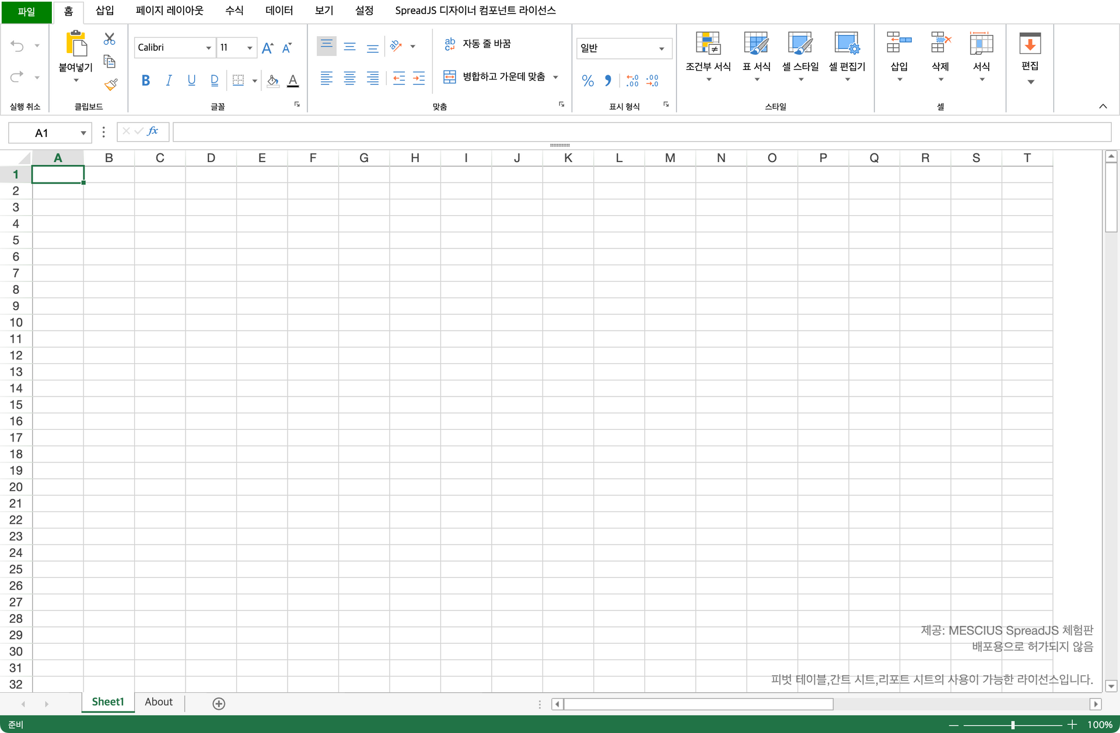Open the 서식 cell format menu
The width and height of the screenshot is (1120, 733).
981,57
